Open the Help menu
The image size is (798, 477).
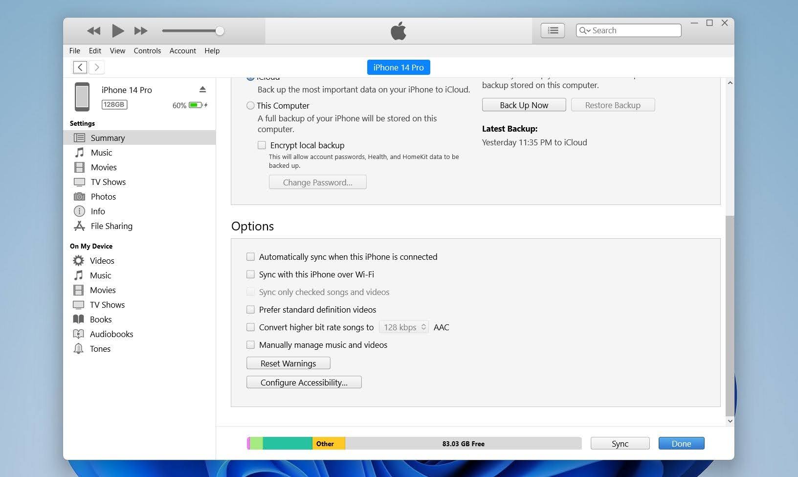click(212, 50)
